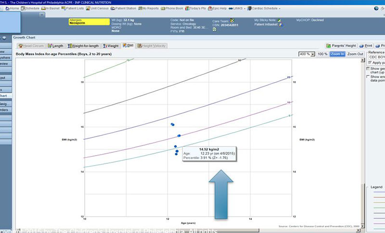The height and width of the screenshot is (233, 385).
Task: Click the 'Growth Chart' activity title
Action: click(24, 37)
